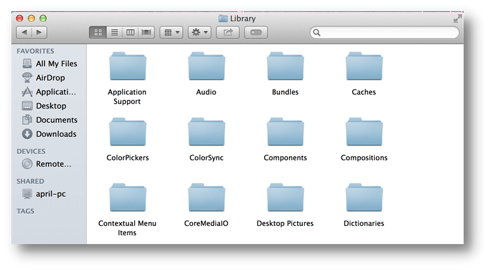The width and height of the screenshot is (490, 270).
Task: Click the magnifying glass search icon
Action: (x=317, y=32)
